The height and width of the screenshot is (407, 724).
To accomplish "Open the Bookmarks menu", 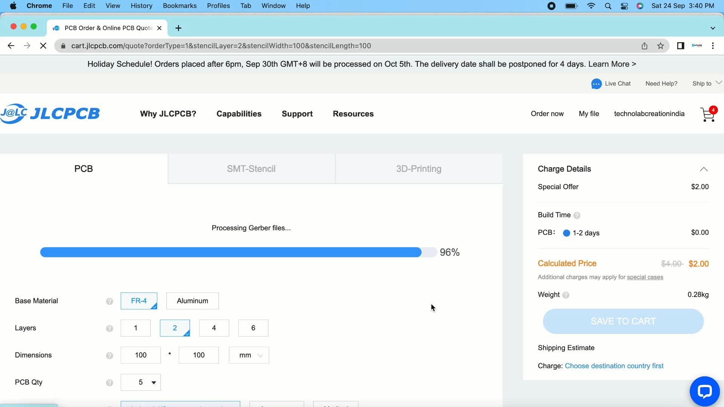I will [x=180, y=6].
